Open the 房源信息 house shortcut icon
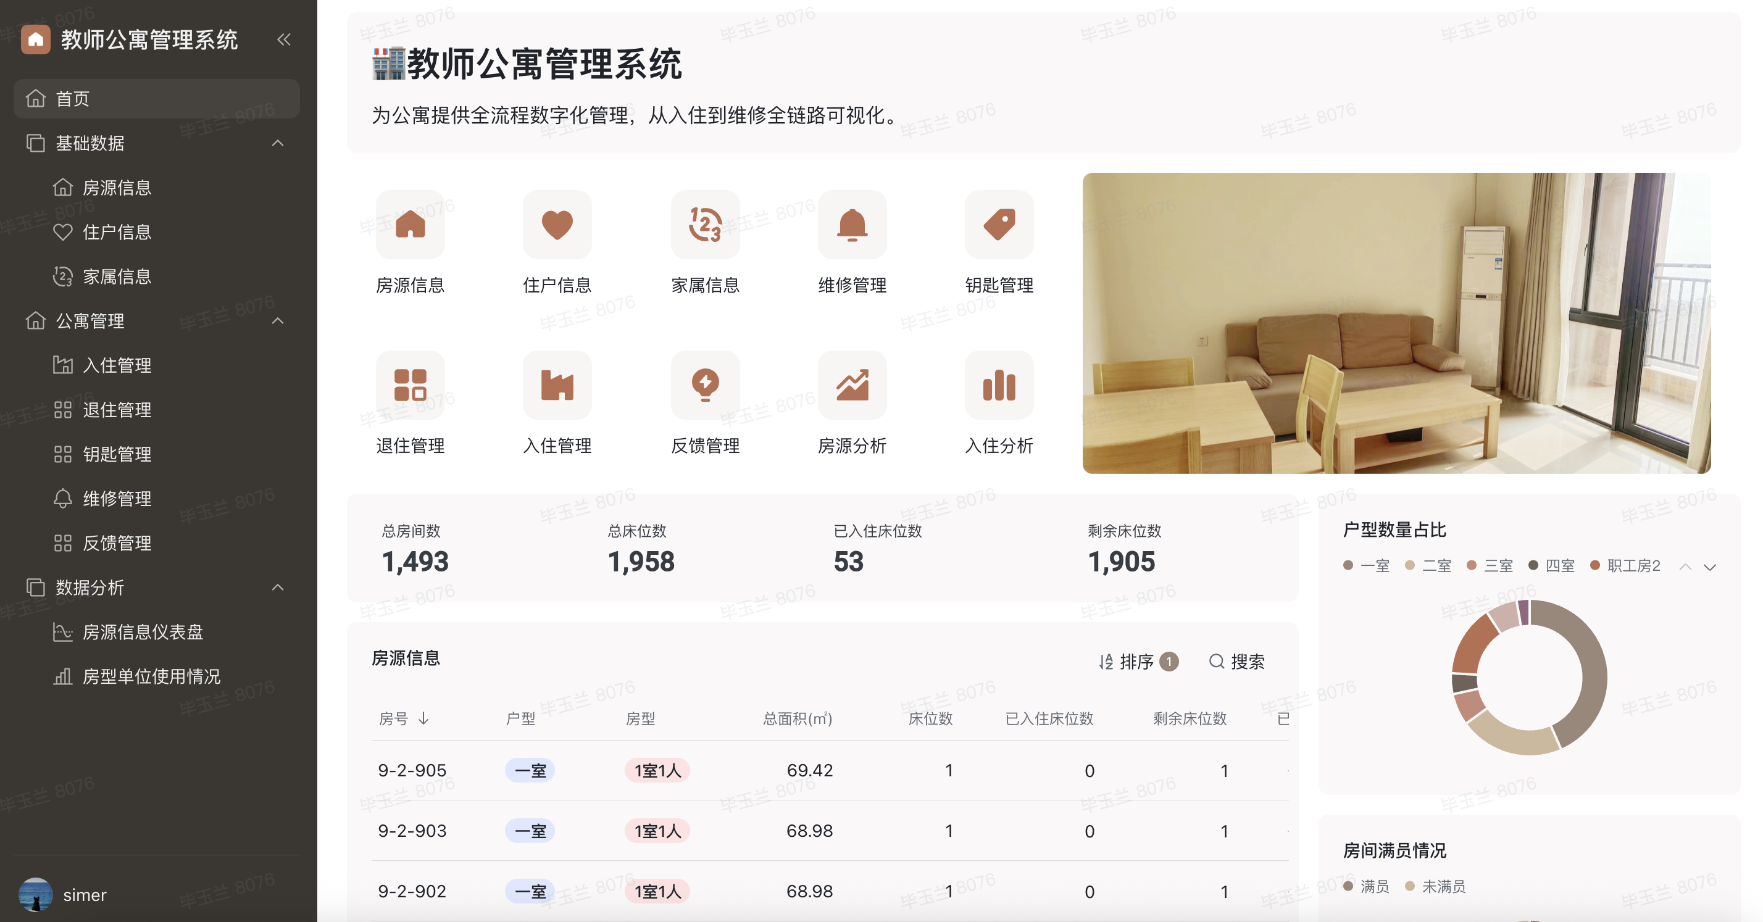Image resolution: width=1763 pixels, height=922 pixels. click(x=410, y=225)
